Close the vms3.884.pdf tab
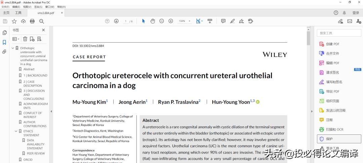Viewport: 363px width, 163px height. click(x=62, y=13)
